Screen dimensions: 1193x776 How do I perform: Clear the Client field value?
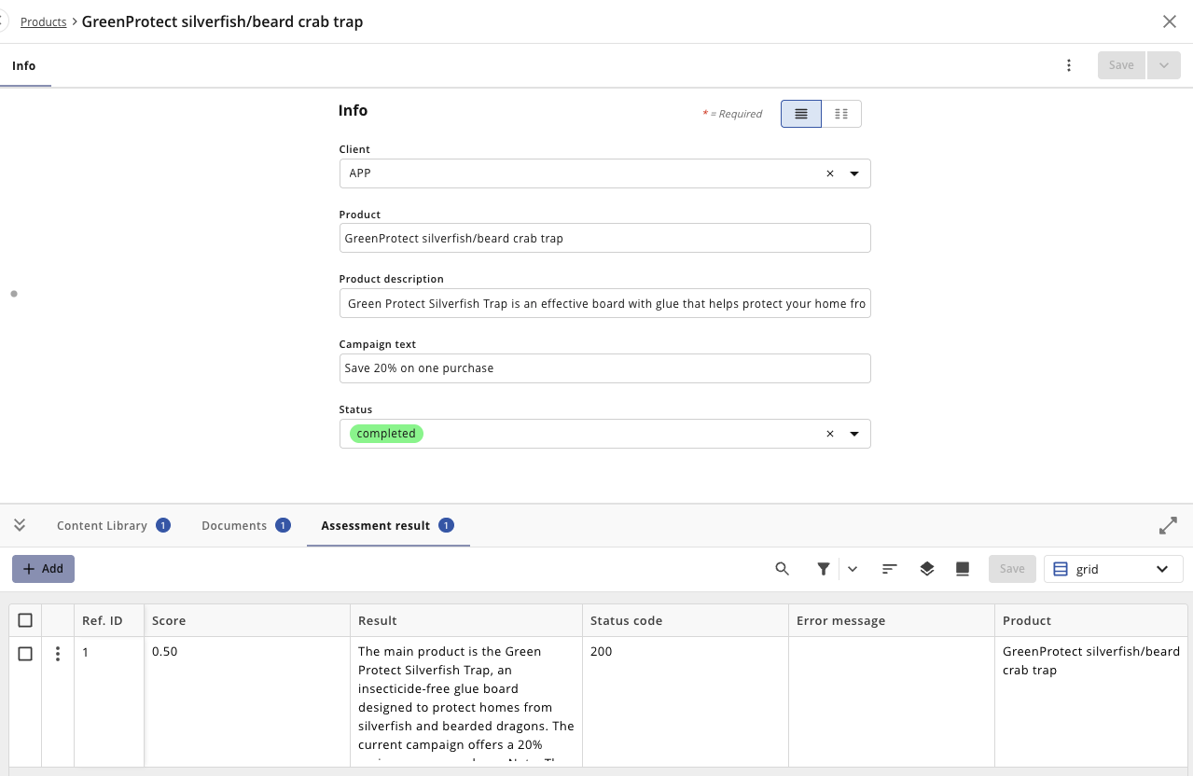click(x=829, y=173)
